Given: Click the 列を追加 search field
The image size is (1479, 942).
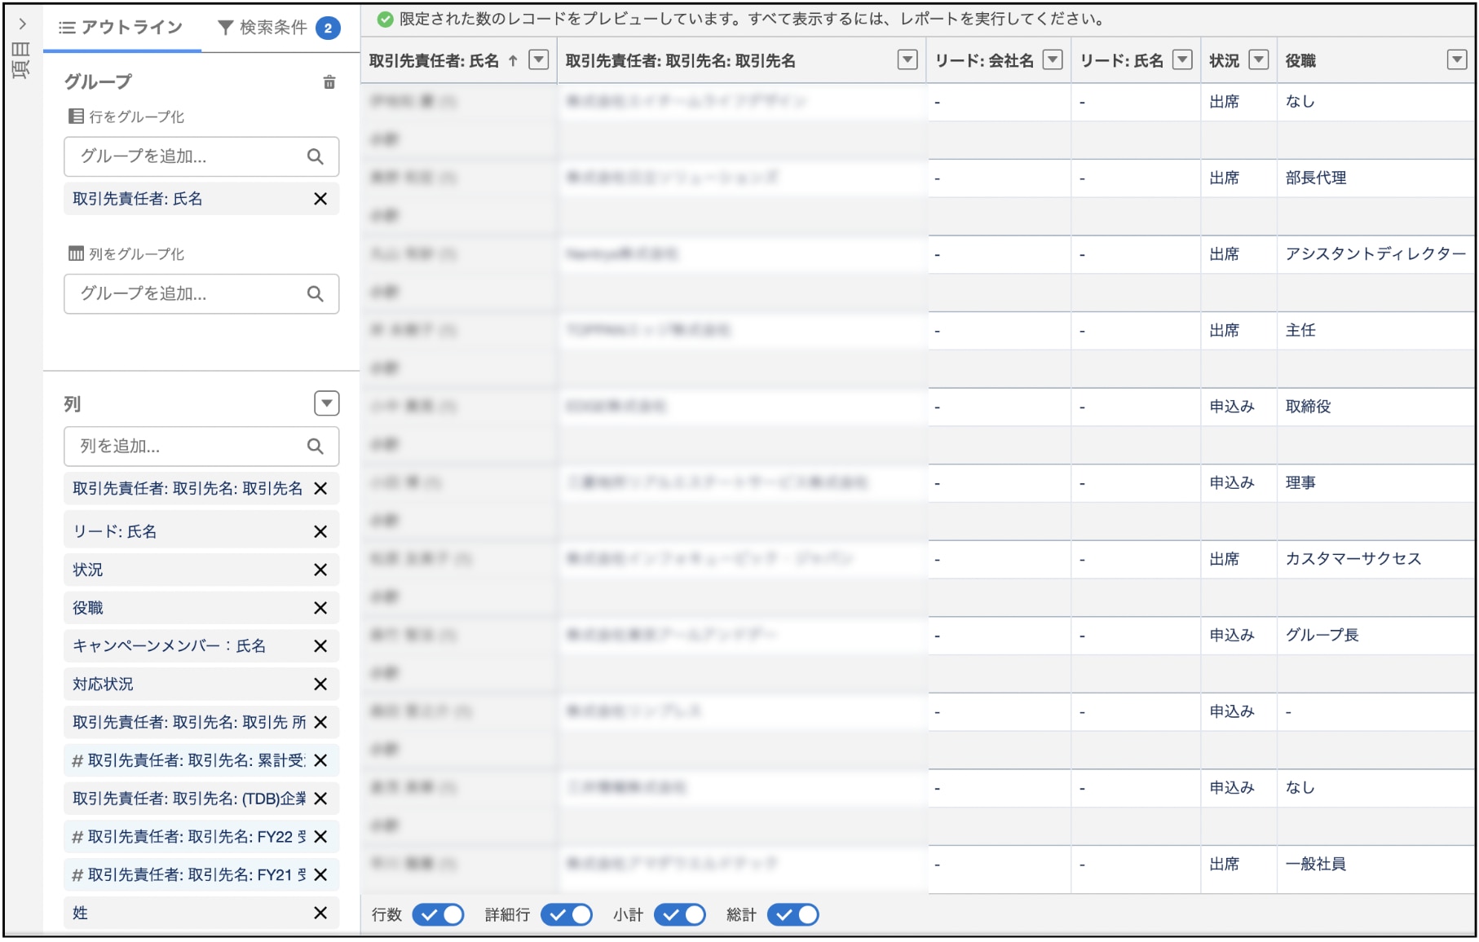Looking at the screenshot, I should 201,446.
